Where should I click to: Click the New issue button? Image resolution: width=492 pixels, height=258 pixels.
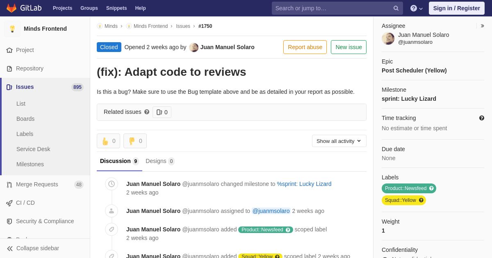pyautogui.click(x=348, y=47)
